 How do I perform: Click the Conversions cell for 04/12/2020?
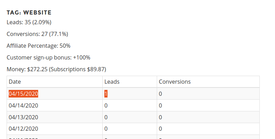161,129
